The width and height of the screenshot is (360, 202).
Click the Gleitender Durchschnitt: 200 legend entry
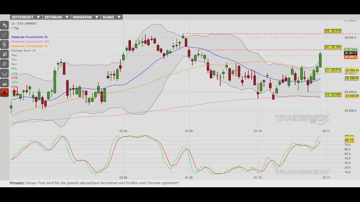point(30,42)
